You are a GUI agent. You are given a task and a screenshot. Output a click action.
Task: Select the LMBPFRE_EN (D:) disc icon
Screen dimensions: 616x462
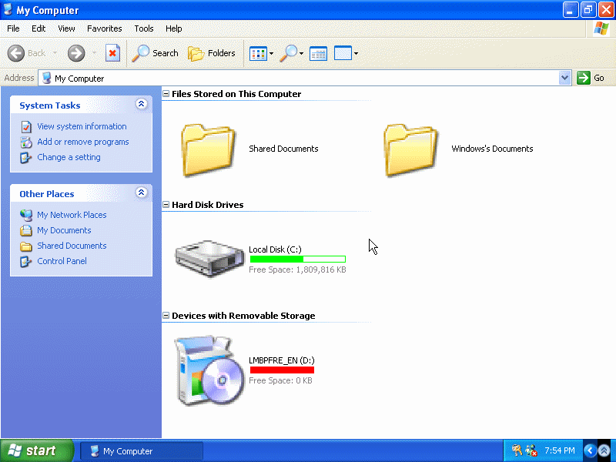click(209, 370)
